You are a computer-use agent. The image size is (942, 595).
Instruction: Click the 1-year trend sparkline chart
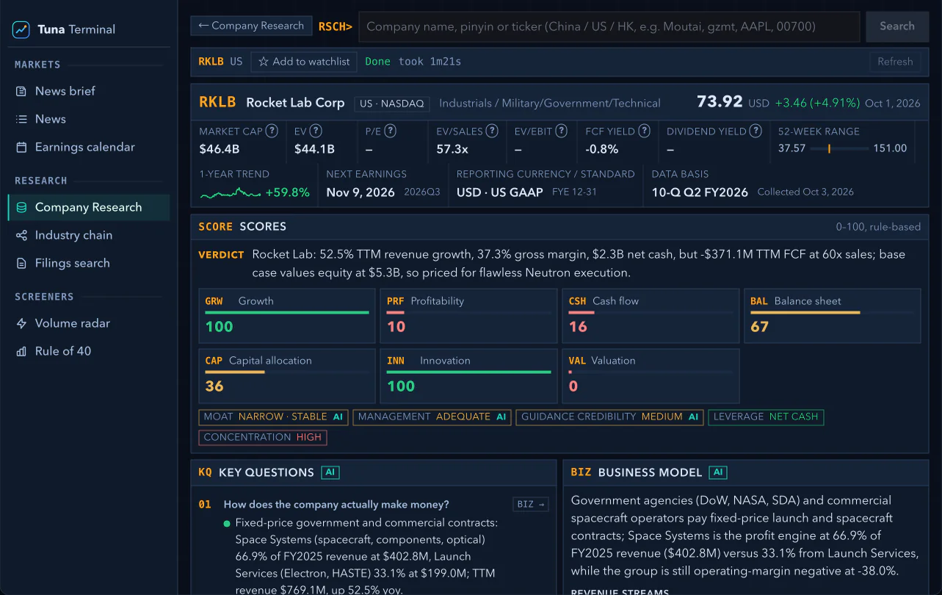pos(231,193)
